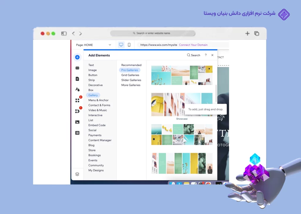Open the Grid Galleries subcategory
This screenshot has height=214, width=301.
(130, 75)
